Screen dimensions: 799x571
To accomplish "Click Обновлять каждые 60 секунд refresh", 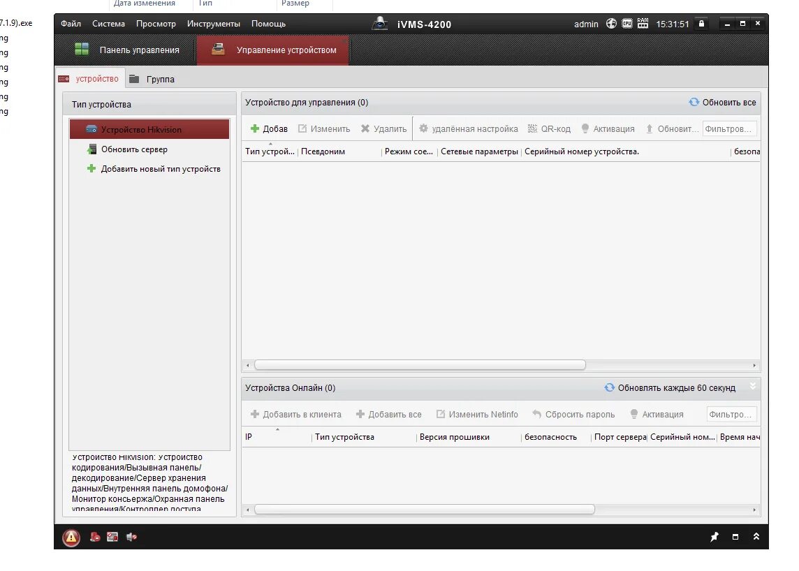I will 670,387.
